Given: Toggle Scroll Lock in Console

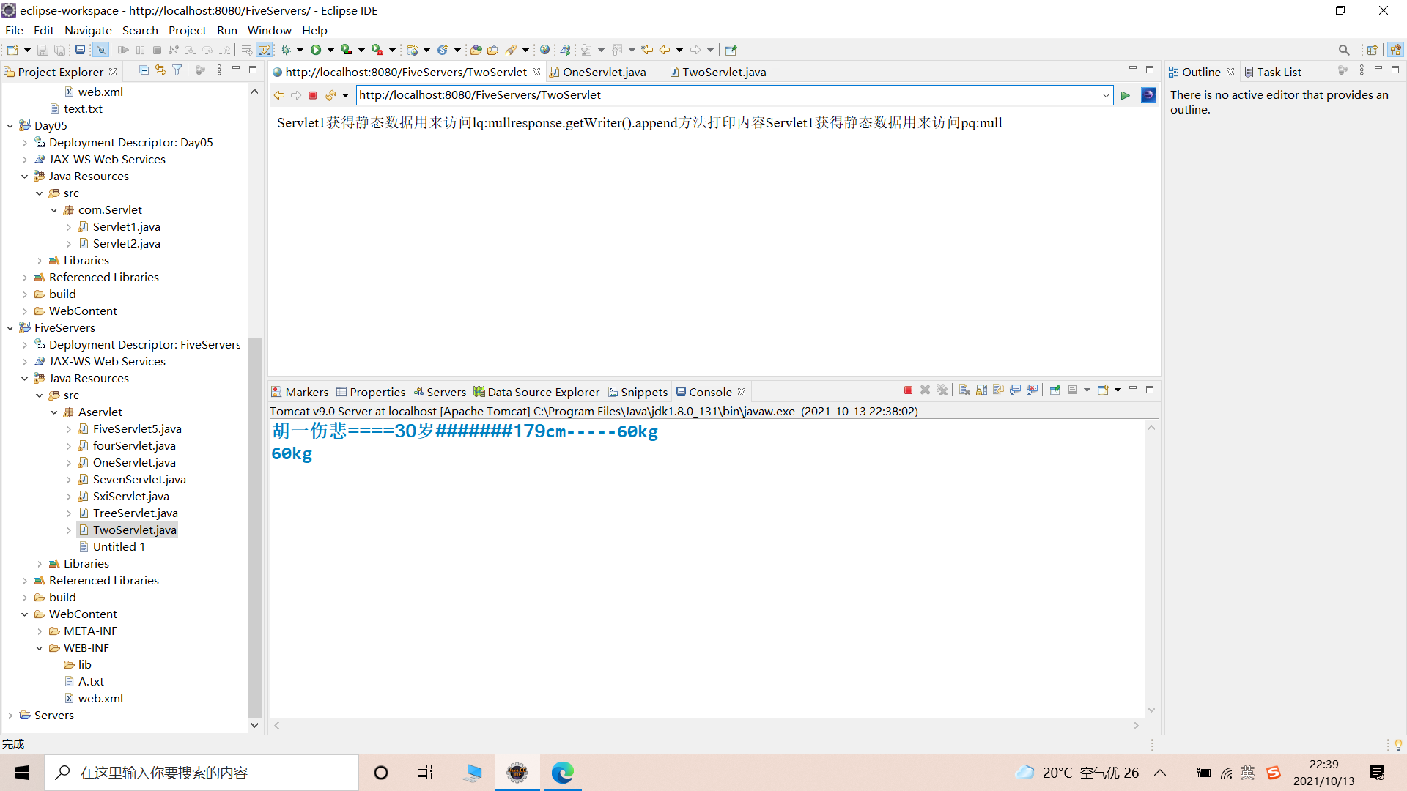Looking at the screenshot, I should [981, 390].
